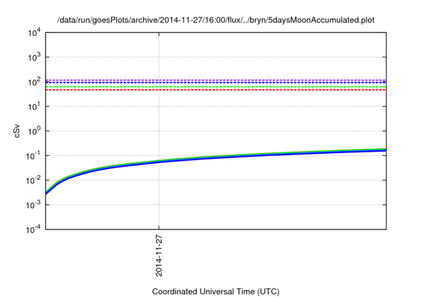Viewport: 426px width, 298px height.
Task: Click the 10^2 y-axis tick label
Action: [x=34, y=82]
